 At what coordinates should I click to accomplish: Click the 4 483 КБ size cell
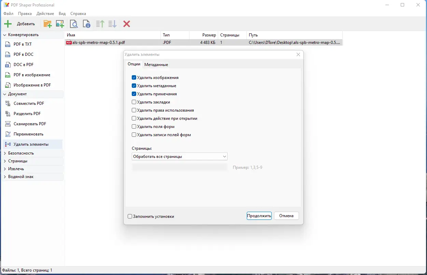click(208, 43)
